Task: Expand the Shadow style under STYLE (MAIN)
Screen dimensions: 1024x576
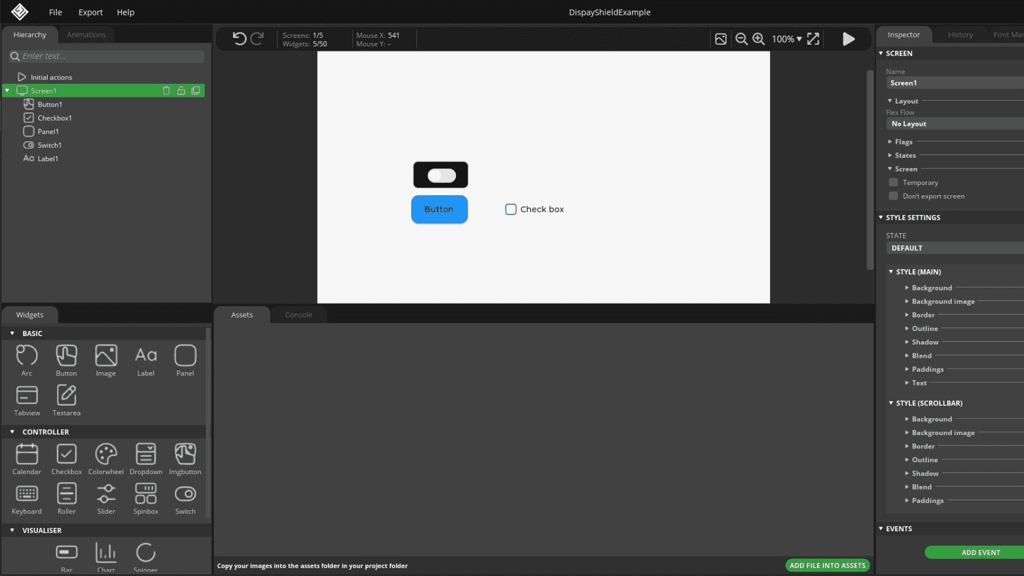Action: pos(925,342)
